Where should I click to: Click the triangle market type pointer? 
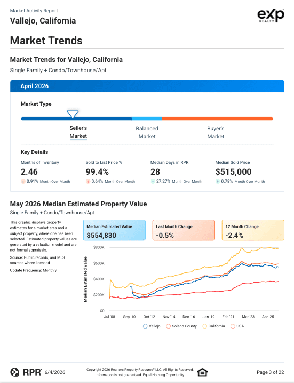[x=73, y=114]
